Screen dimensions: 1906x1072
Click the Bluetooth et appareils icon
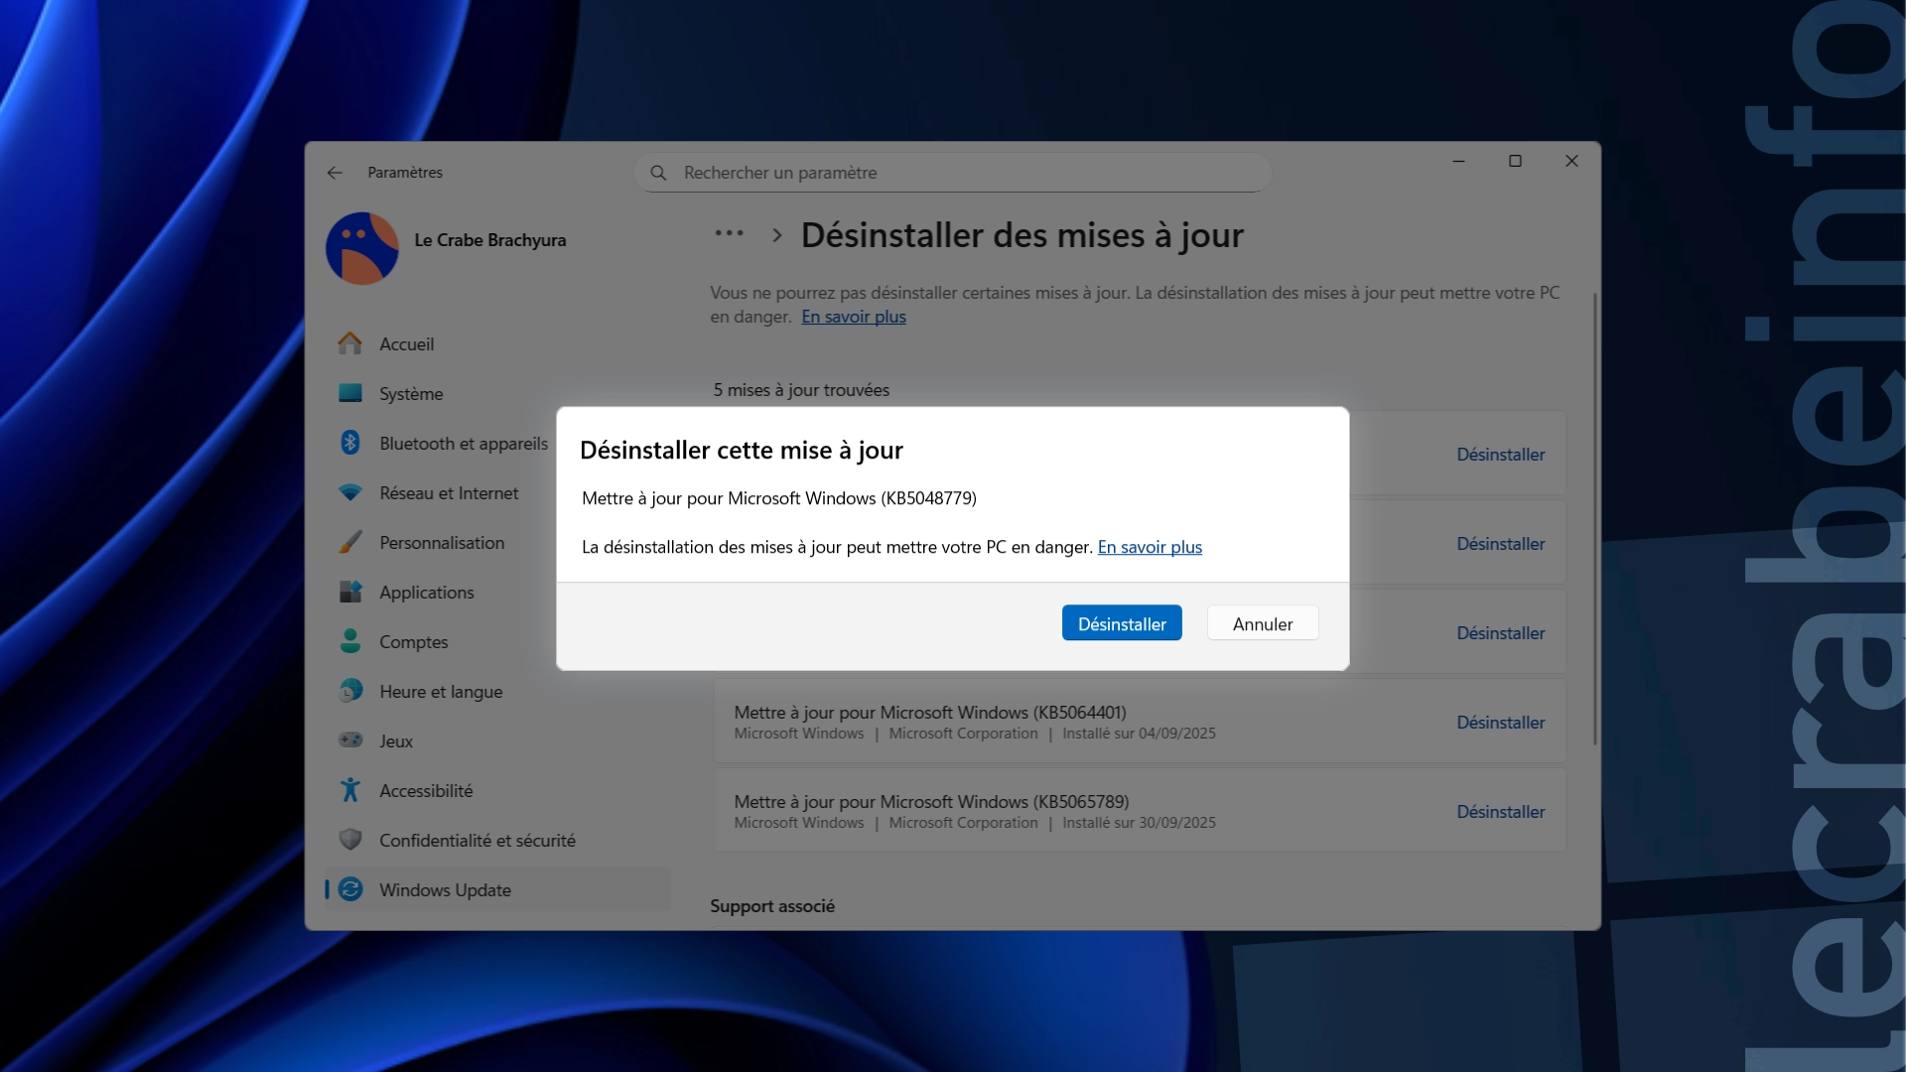pyautogui.click(x=349, y=443)
